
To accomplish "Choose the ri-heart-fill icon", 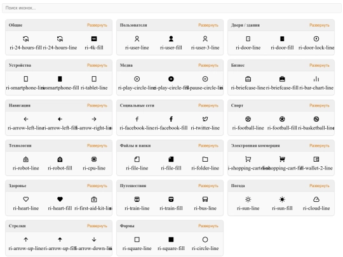I will pos(60,199).
